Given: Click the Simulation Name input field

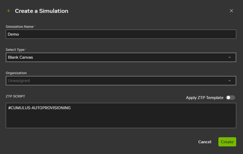Looking at the screenshot, I should click(x=121, y=34).
